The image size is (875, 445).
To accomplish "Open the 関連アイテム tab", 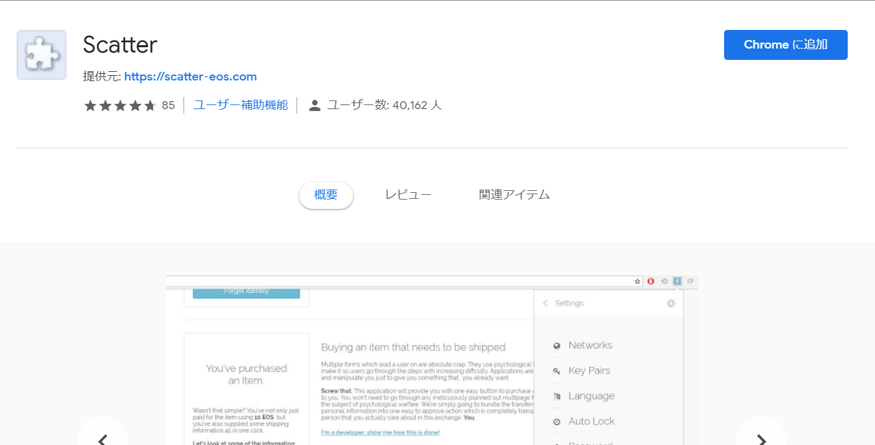I will 515,195.
